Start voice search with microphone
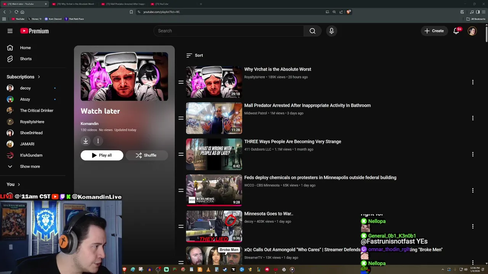 pyautogui.click(x=331, y=31)
